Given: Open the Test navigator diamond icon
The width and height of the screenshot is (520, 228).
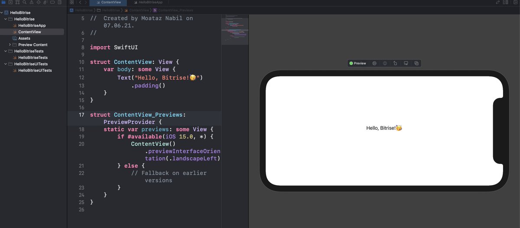Looking at the screenshot, I should coord(38,2).
